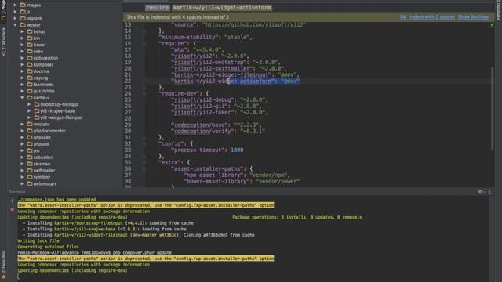This screenshot has width=502, height=282.
Task: Click line number 22 in the gutter
Action: point(128,81)
